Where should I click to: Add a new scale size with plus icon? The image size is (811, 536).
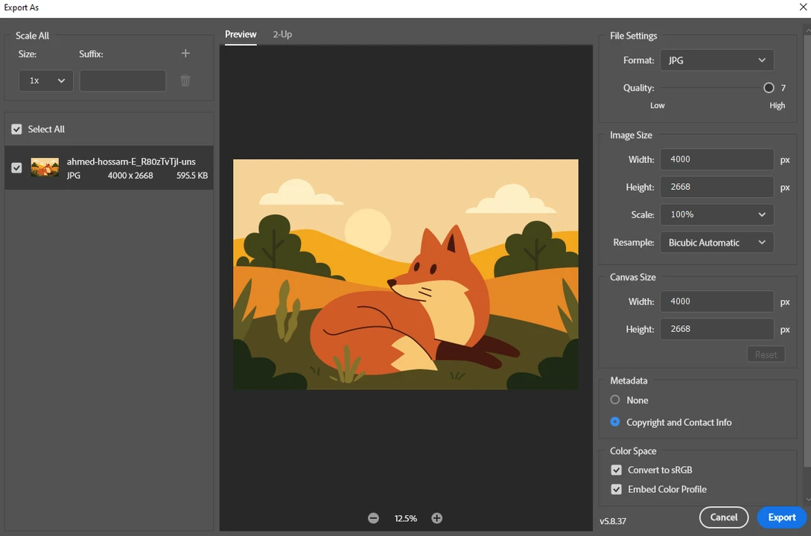185,54
